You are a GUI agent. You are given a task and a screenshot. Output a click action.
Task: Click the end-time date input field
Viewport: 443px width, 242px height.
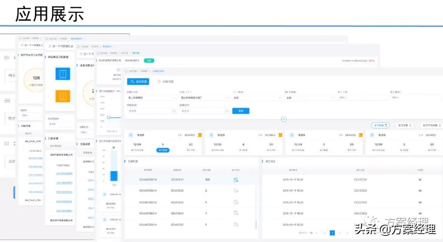coord(201,111)
